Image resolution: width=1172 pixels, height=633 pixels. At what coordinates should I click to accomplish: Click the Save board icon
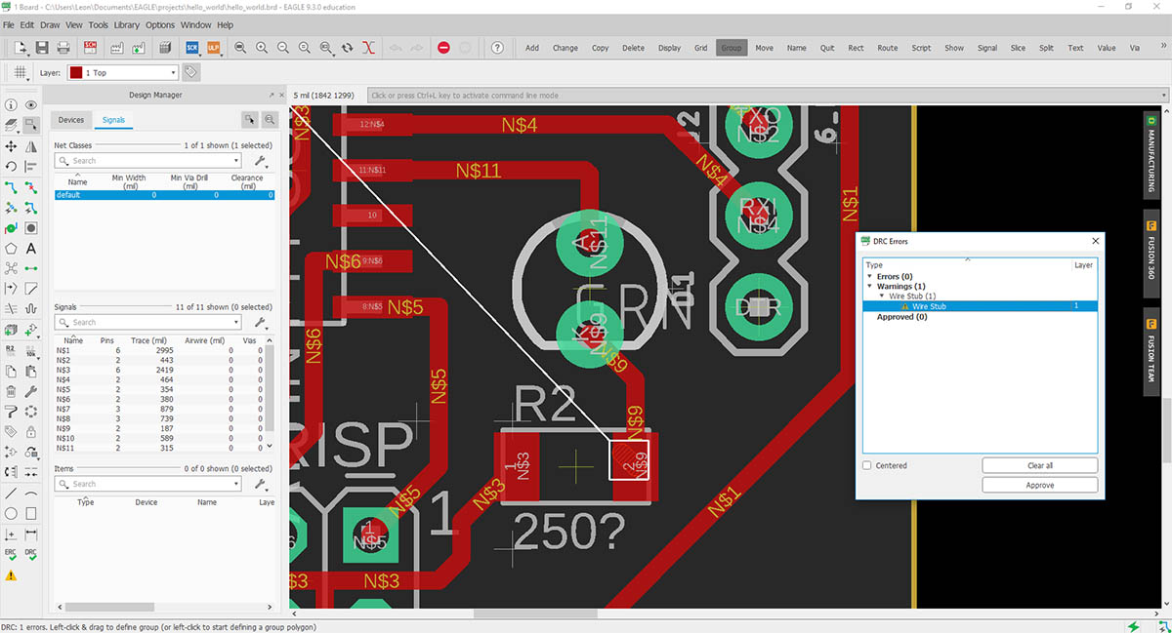click(x=42, y=48)
